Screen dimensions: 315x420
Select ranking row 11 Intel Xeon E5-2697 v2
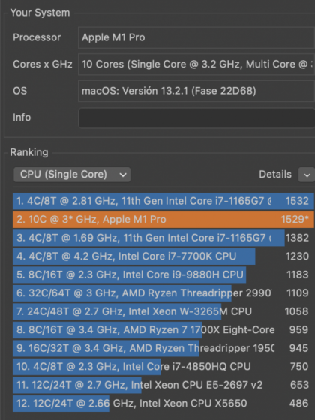coord(163,385)
